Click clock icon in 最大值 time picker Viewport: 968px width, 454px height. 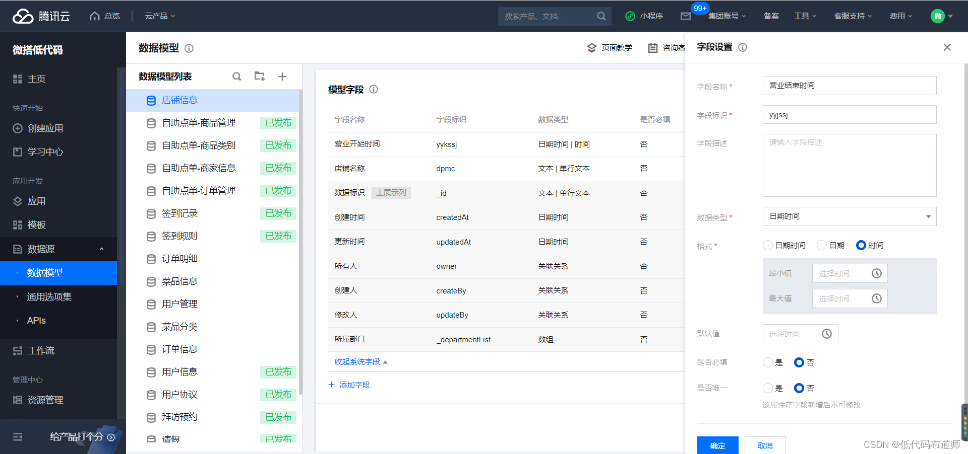pos(877,298)
